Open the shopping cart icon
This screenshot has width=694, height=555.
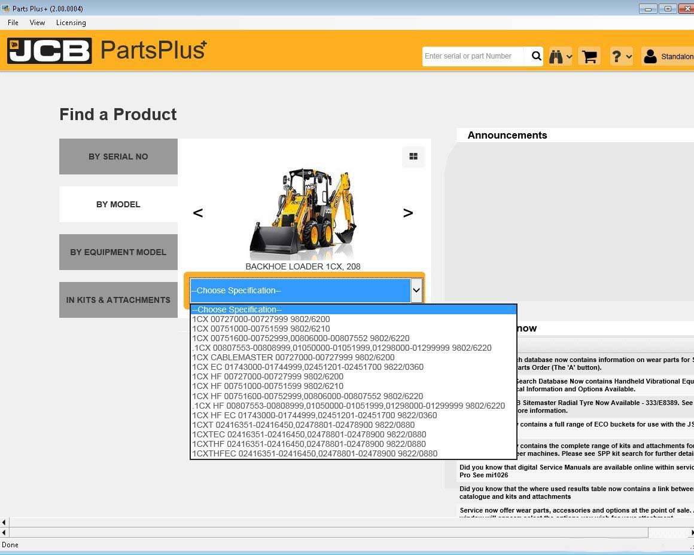(x=589, y=57)
